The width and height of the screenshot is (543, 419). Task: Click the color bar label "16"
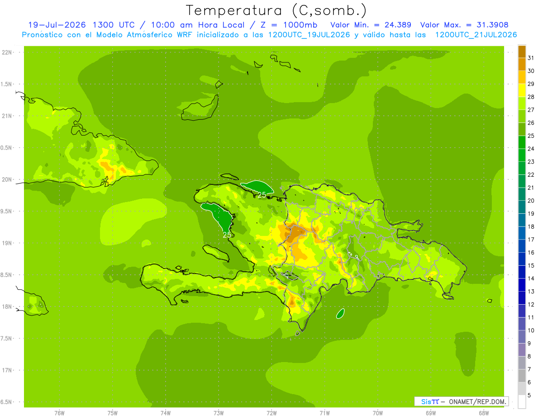(x=532, y=253)
